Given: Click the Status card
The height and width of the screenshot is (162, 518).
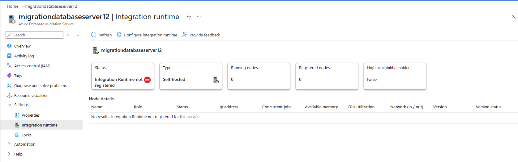Looking at the screenshot, I should (x=123, y=77).
